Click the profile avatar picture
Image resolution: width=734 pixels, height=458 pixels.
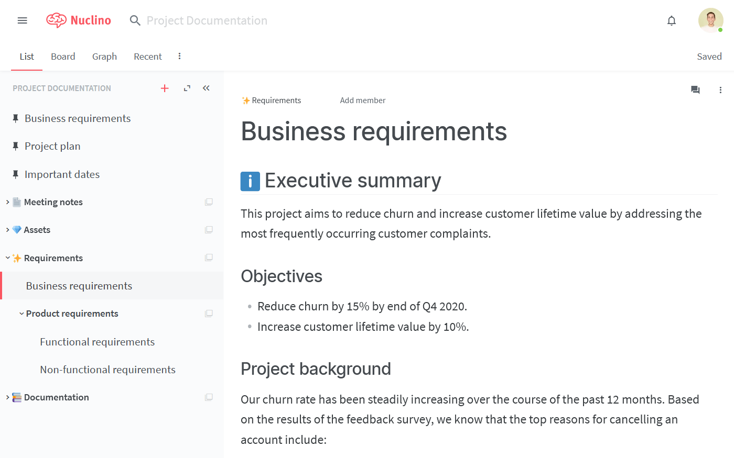[x=710, y=20]
